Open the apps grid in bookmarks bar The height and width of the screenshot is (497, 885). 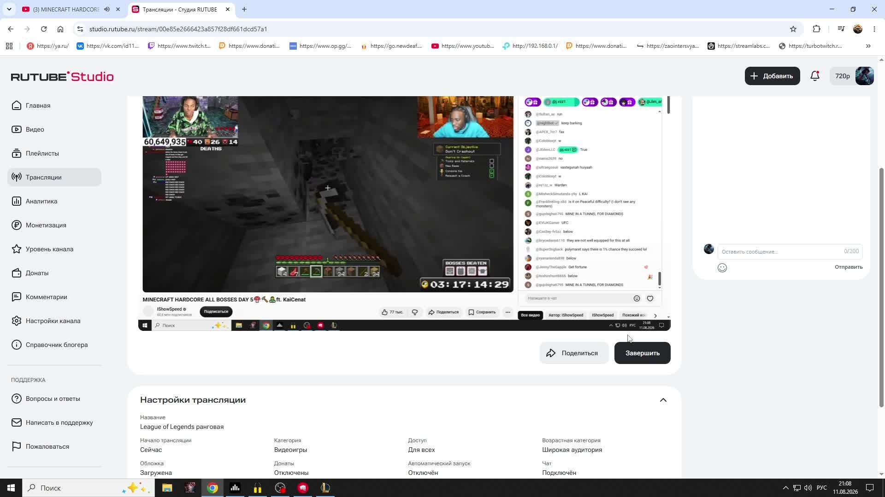tap(9, 46)
